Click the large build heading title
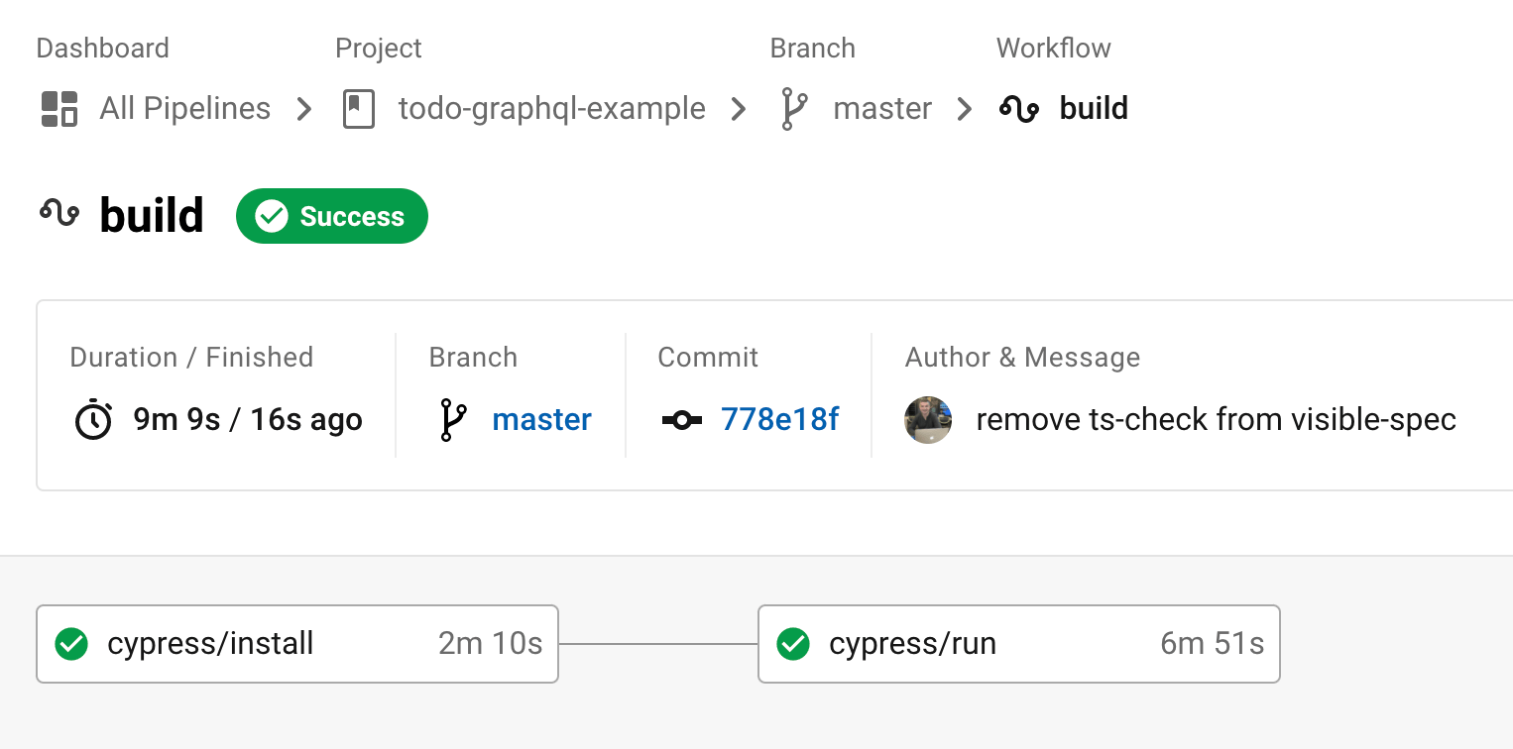The height and width of the screenshot is (749, 1513). tap(152, 215)
